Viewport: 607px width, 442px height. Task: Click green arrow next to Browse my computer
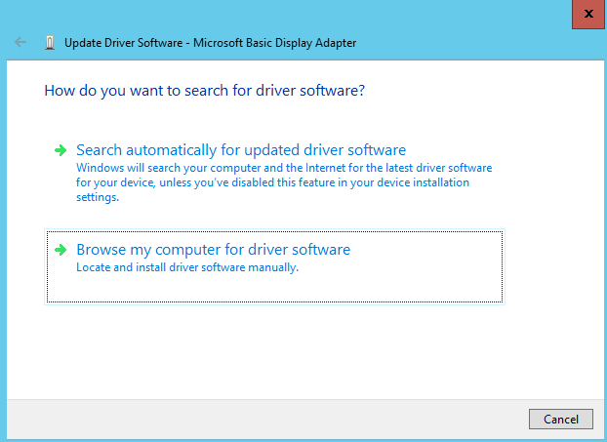61,250
